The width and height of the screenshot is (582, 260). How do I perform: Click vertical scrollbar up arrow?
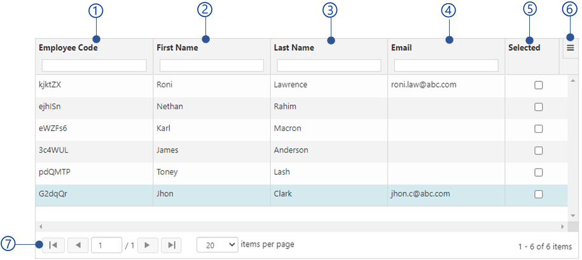(x=572, y=81)
